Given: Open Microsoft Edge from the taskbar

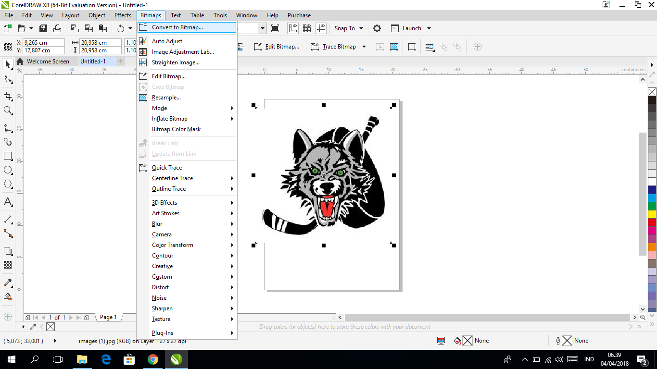Looking at the screenshot, I should coord(106,359).
